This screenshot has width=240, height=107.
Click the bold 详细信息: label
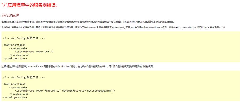6,28
